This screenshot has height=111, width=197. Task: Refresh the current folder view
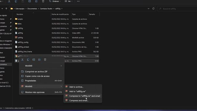point(153,9)
